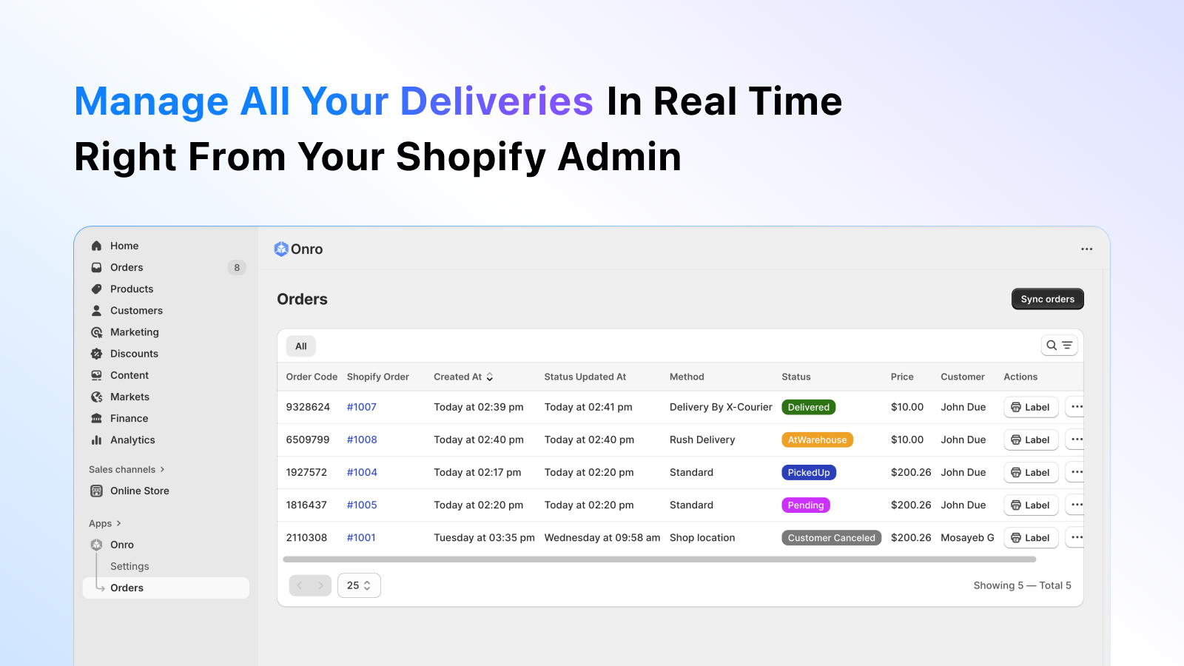1184x666 pixels.
Task: Select the Finance bank icon
Action: pos(96,418)
